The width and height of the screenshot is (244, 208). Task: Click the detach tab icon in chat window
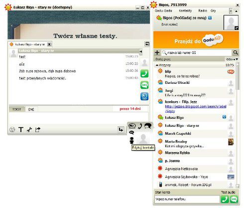point(147,44)
